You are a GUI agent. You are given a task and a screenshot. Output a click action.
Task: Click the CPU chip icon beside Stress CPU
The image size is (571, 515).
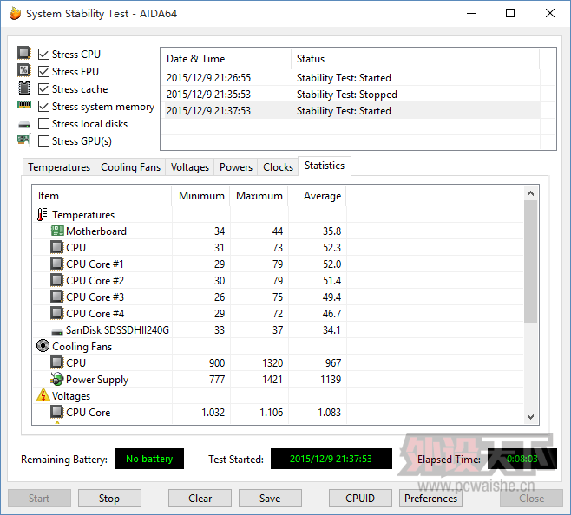(24, 53)
